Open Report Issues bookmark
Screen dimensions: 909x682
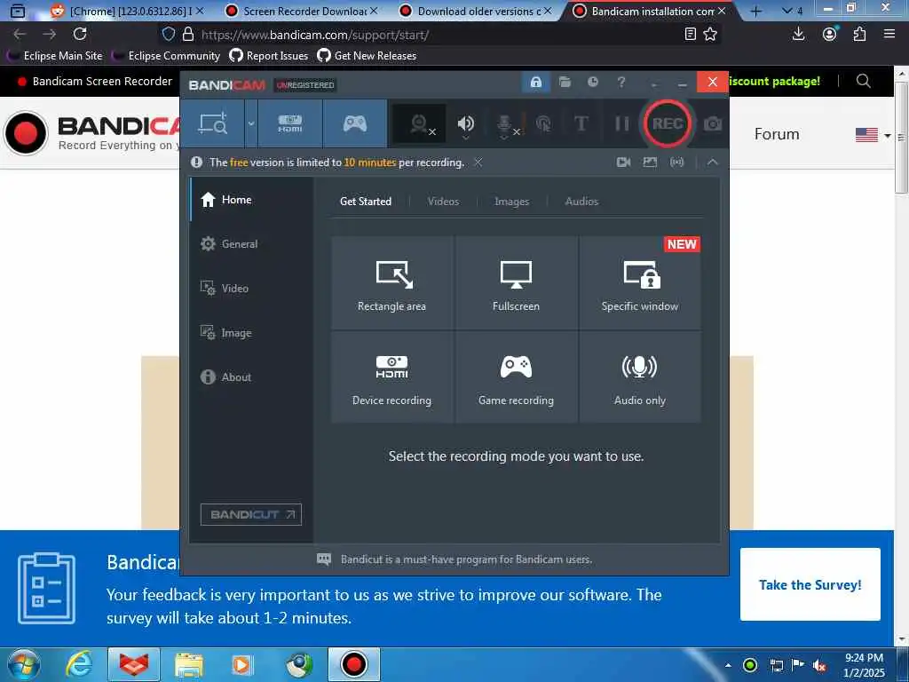269,56
